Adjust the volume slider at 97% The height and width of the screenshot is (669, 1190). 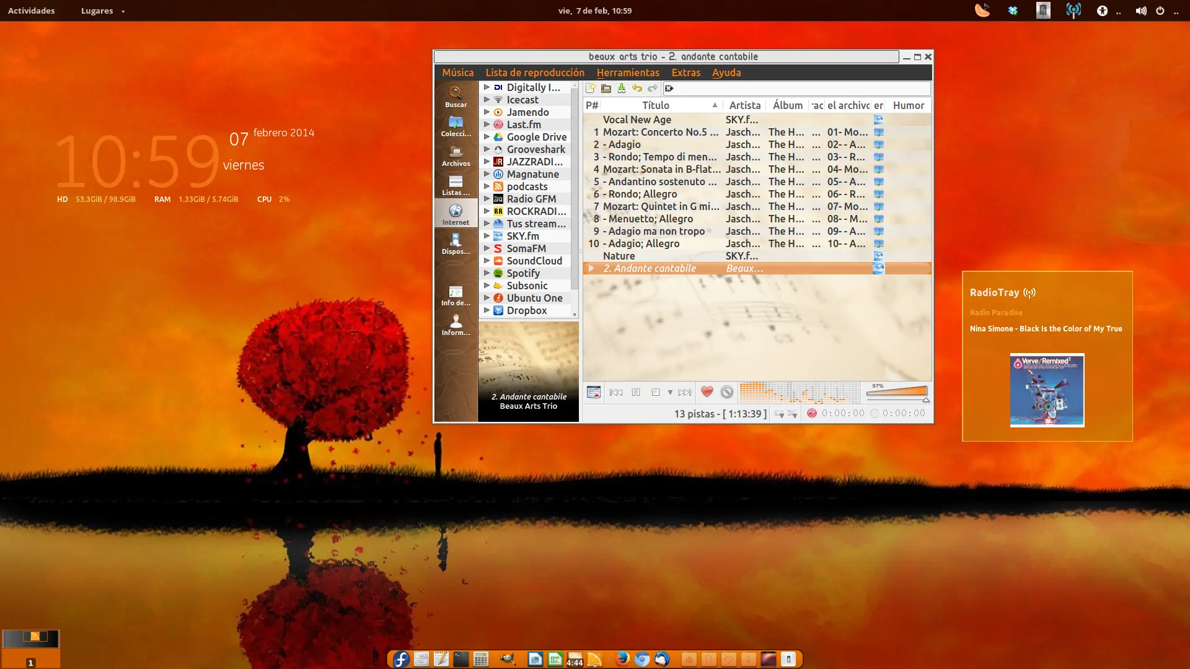897,391
